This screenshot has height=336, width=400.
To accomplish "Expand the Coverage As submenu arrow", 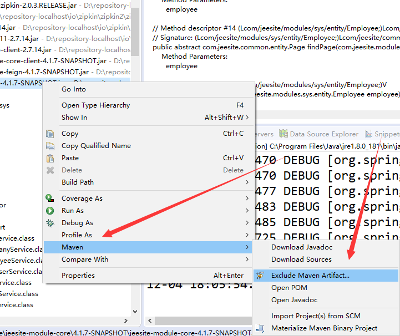I will pos(247,198).
